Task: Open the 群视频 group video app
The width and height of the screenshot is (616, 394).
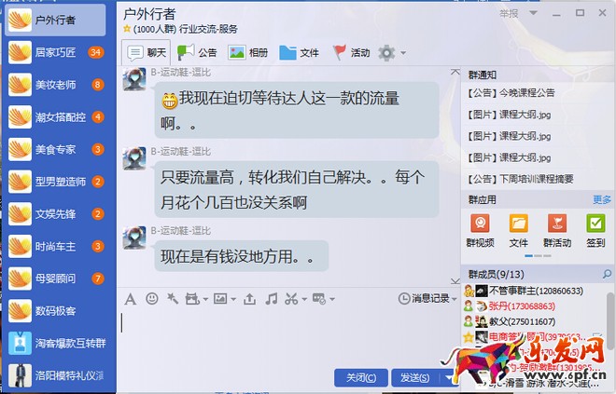Action: (x=480, y=231)
